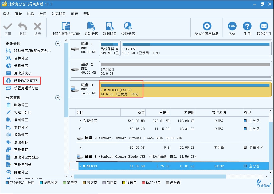Open the 查看 menu
The width and height of the screenshot is (274, 194).
coord(18,14)
